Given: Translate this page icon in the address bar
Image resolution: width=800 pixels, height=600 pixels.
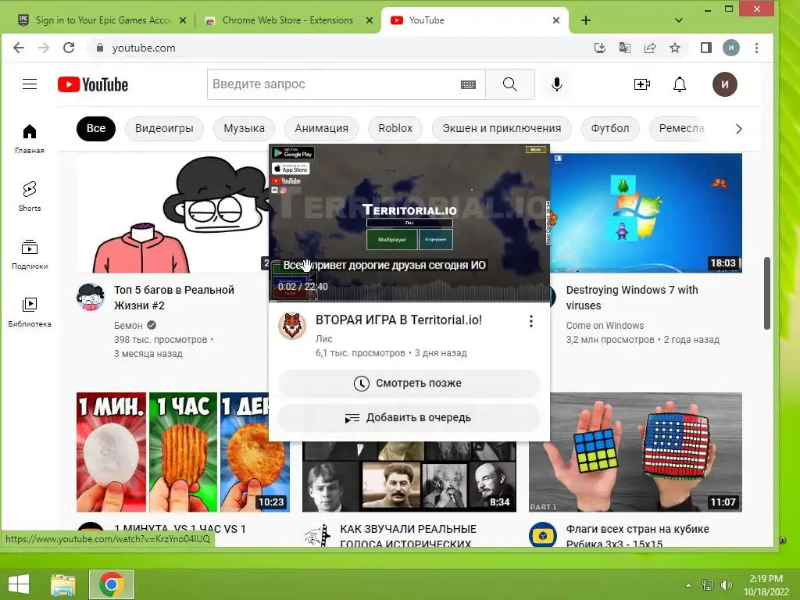Looking at the screenshot, I should click(x=624, y=48).
